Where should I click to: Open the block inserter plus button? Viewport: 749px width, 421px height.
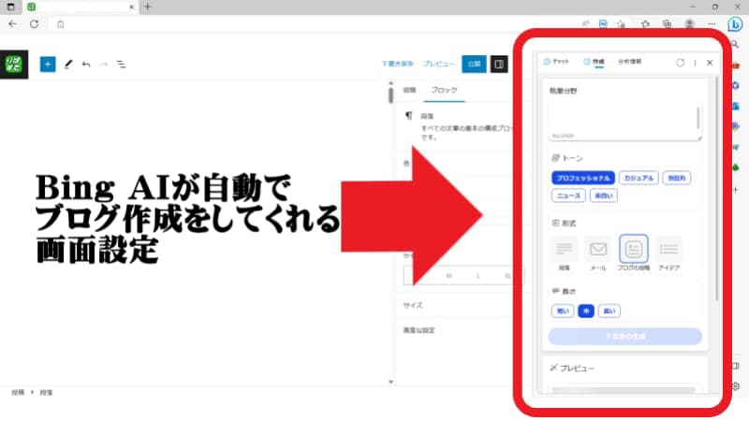pyautogui.click(x=48, y=64)
